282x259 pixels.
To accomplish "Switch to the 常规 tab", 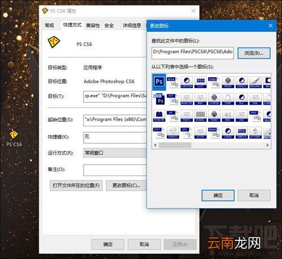I will pos(50,25).
